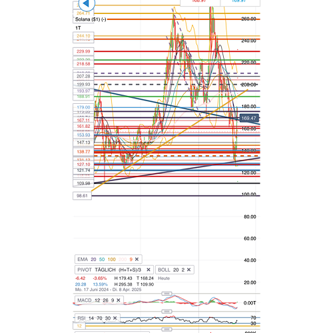Image resolution: width=333 pixels, height=333 pixels.
Task: Edit the RSI lower threshold 30
Action: tap(108, 318)
